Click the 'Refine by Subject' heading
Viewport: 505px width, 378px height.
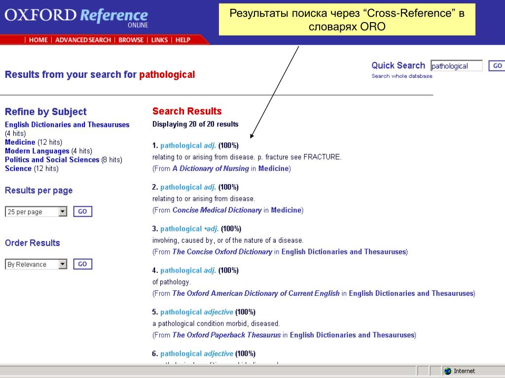click(x=46, y=112)
